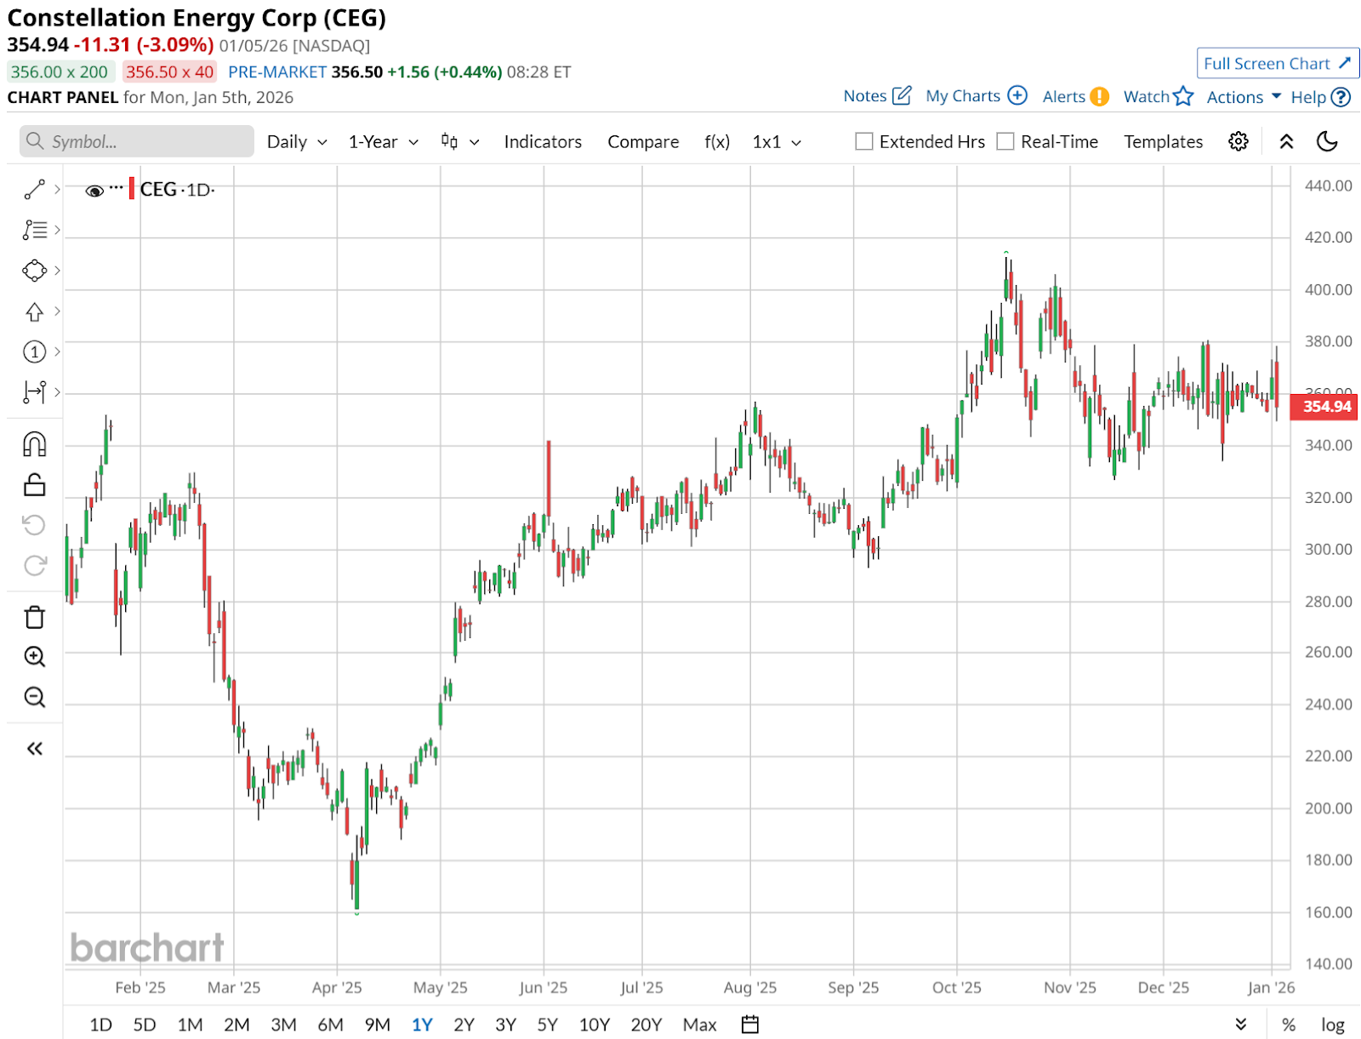Open the numbered annotation tool
Image resolution: width=1361 pixels, height=1039 pixels.
point(34,351)
